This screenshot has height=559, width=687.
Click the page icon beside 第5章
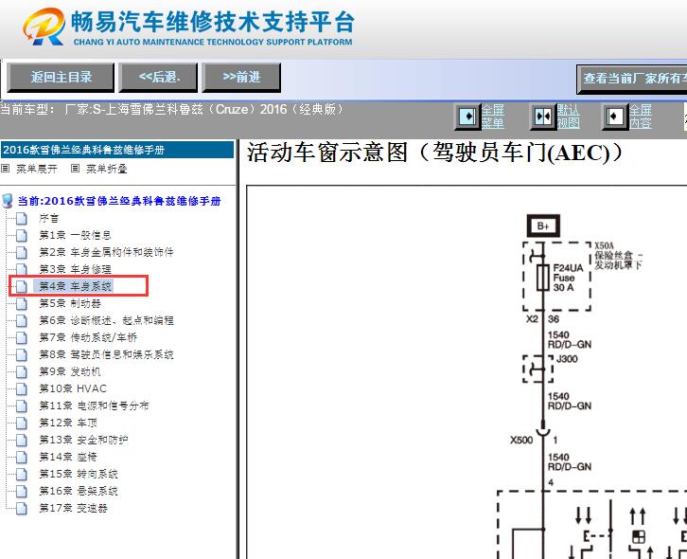click(x=22, y=303)
